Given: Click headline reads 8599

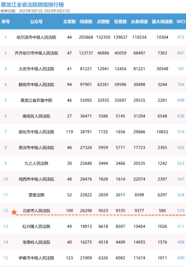Looking at the screenshot, I should tap(139, 195).
